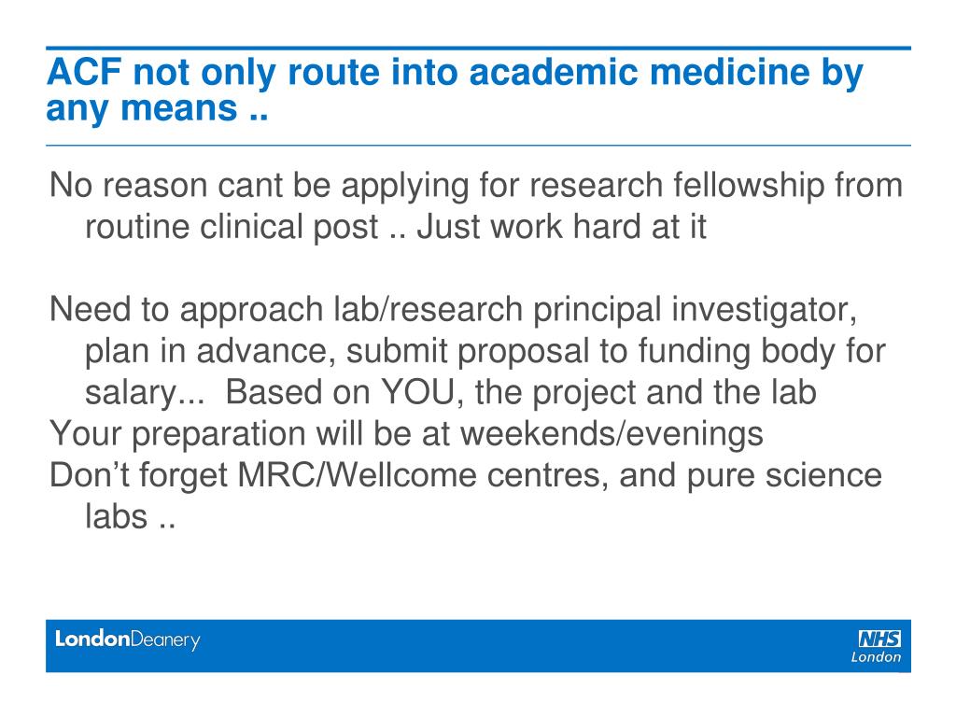Click 'routine clinical post' text line

click(395, 227)
